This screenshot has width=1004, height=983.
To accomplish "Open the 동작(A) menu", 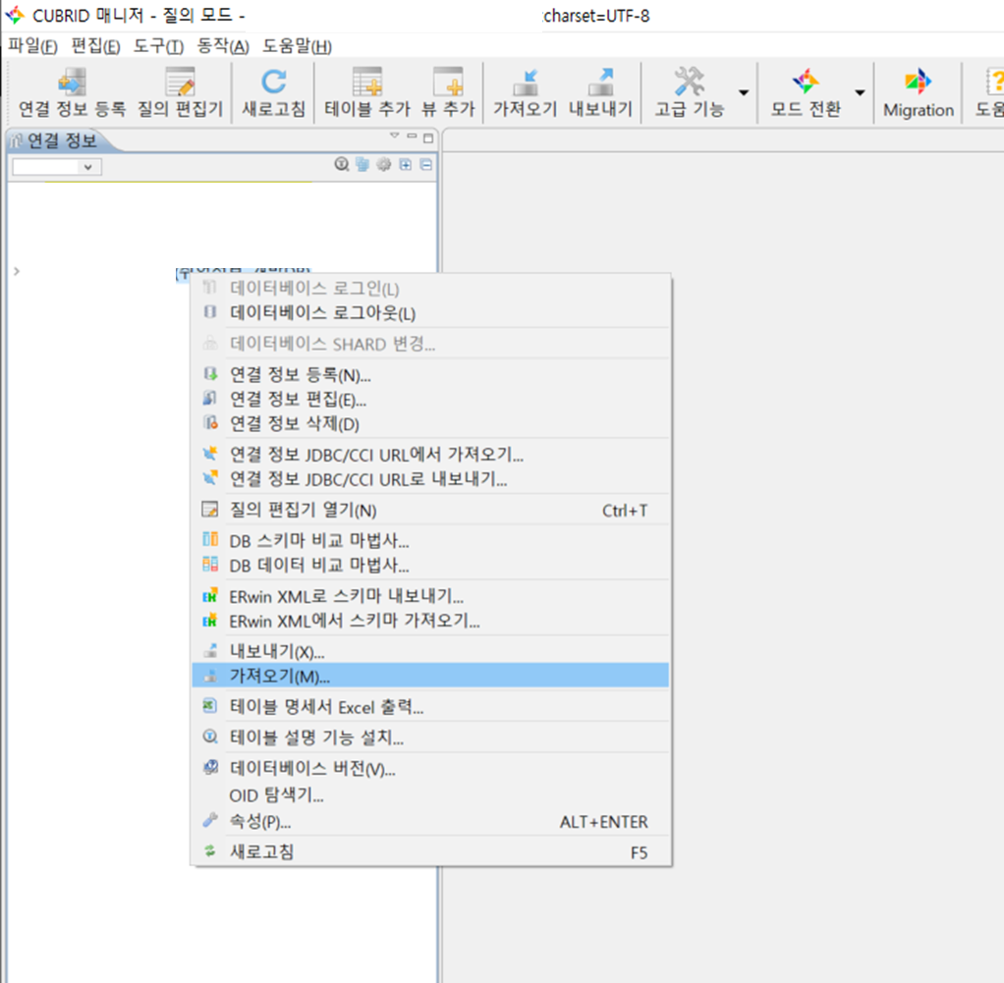I will coord(223,46).
